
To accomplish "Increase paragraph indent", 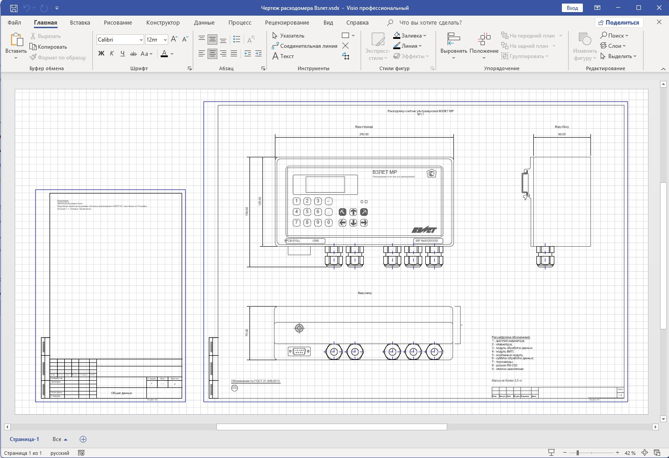I will pos(258,54).
